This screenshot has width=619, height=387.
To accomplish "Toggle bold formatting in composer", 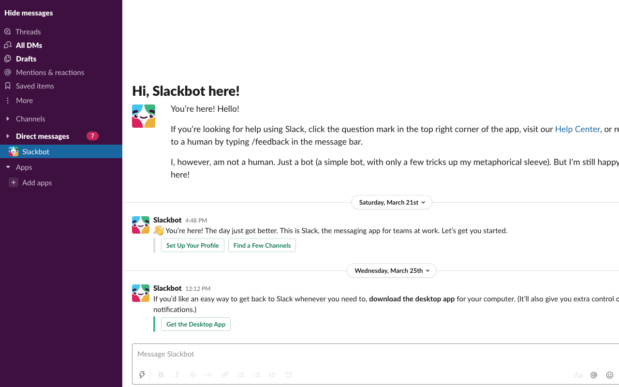I will coord(161,374).
